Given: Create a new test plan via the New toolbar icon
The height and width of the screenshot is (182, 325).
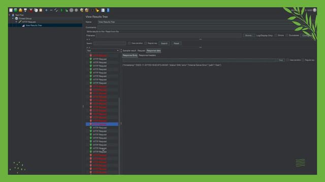Looking at the screenshot, I should click(x=11, y=10).
